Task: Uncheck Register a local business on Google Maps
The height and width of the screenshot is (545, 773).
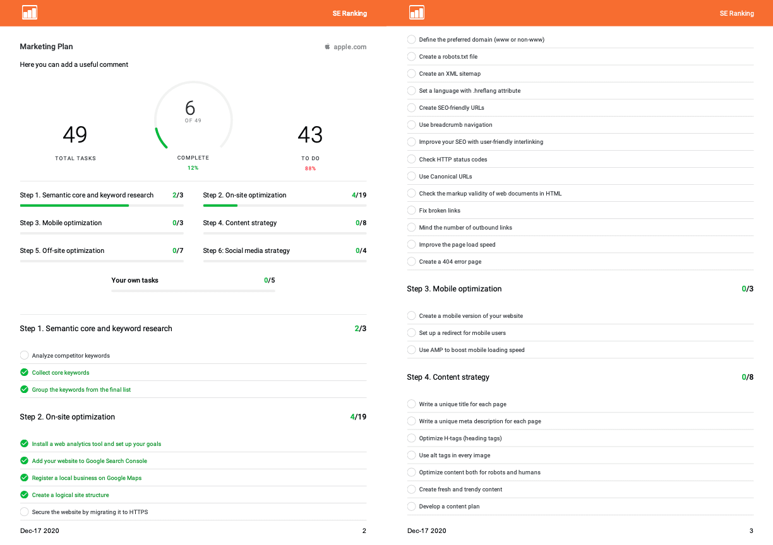Action: (25, 478)
